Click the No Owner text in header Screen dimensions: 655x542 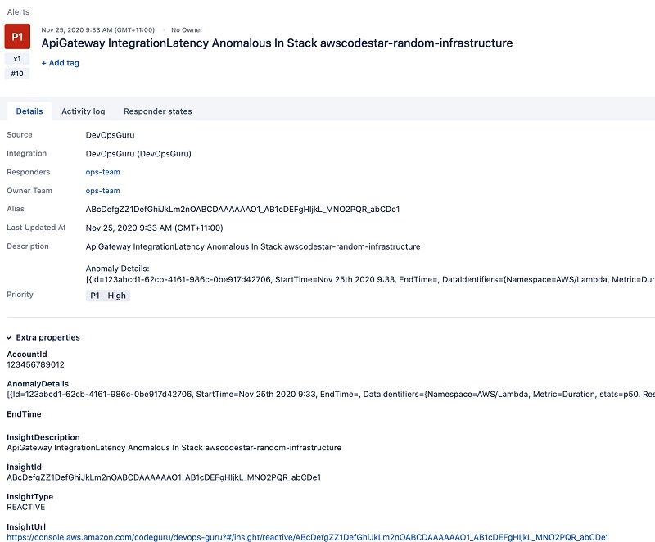(187, 30)
